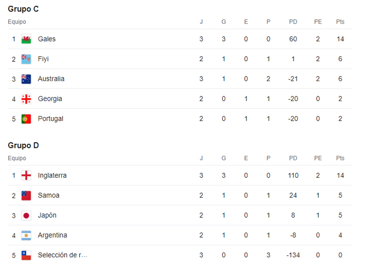
Task: Click the Pts column header in Grupo C
Action: 340,22
